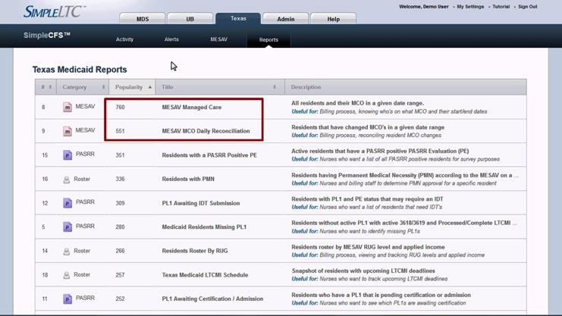Click the Roster icon in the Residents with PMN row
Screen dimensions: 562x316
click(67, 180)
